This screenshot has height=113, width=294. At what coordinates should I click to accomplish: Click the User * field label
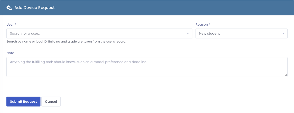(x=11, y=25)
